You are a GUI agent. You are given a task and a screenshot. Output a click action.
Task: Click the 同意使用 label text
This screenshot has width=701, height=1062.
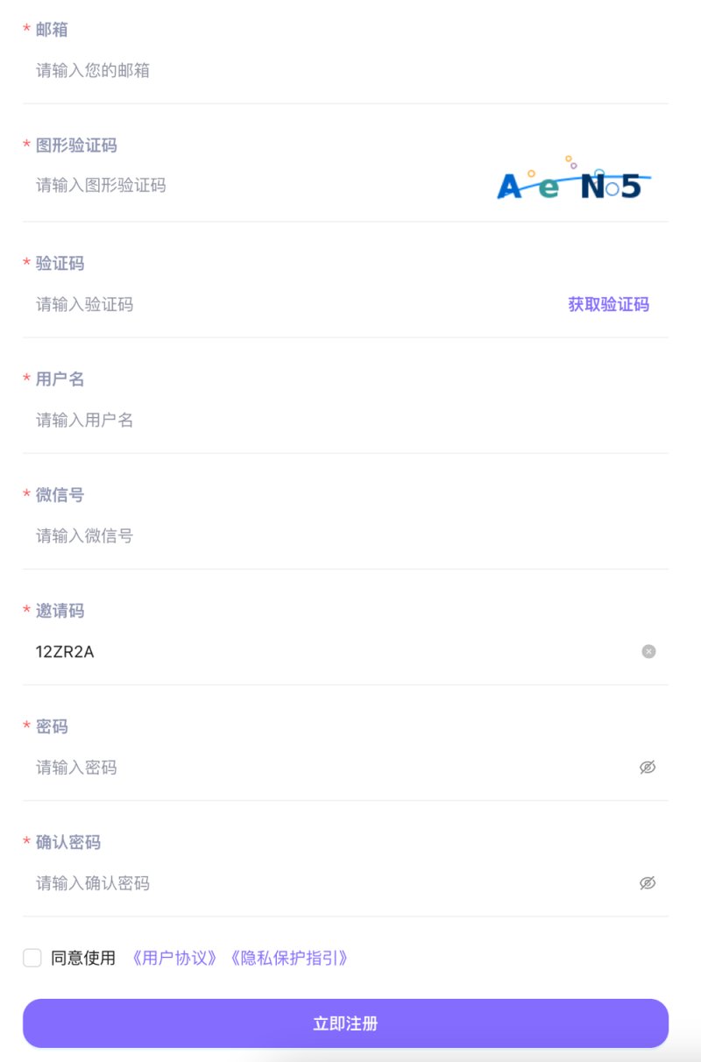(83, 958)
